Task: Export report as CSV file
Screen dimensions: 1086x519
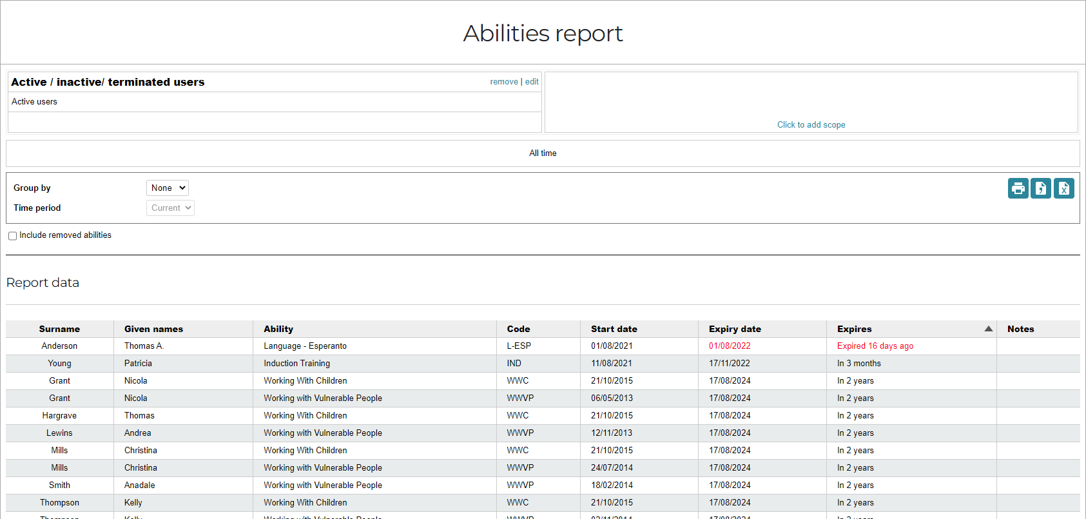Action: pos(1041,188)
